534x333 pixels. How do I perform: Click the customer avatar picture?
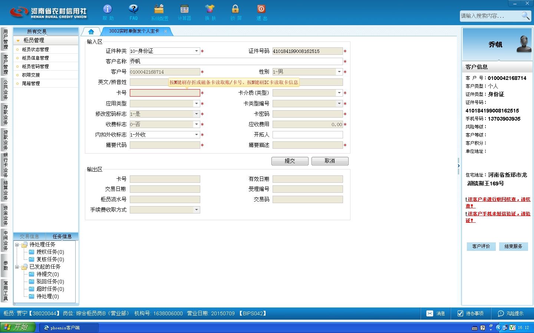pos(524,44)
